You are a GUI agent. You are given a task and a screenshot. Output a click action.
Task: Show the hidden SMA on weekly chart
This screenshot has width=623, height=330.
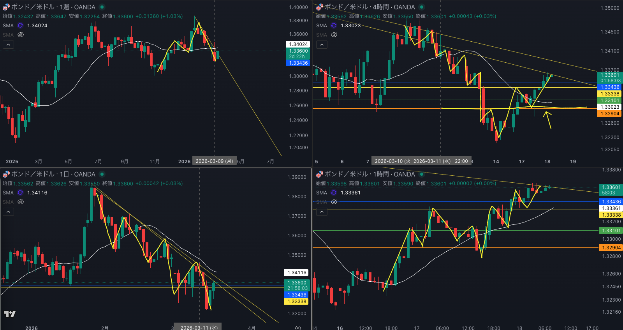coord(21,35)
